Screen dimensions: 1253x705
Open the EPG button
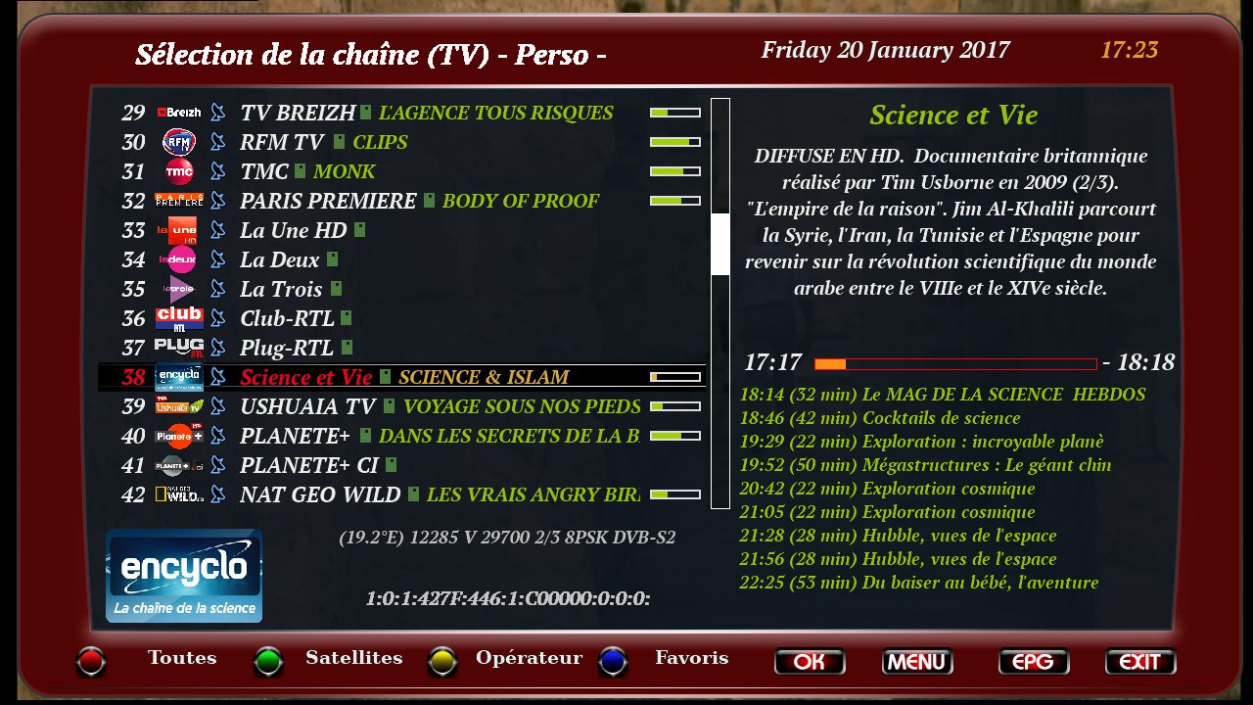tap(1034, 662)
